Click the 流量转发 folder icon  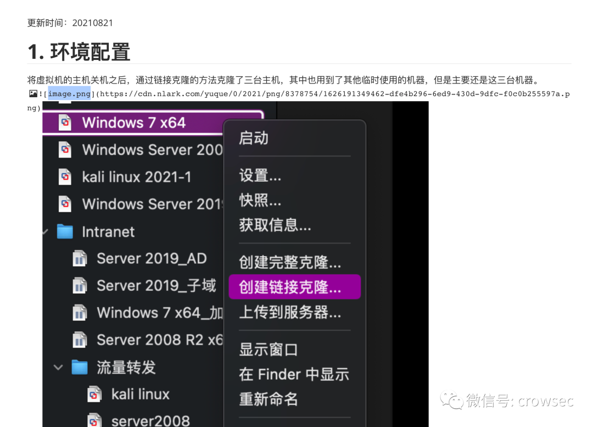click(x=80, y=367)
